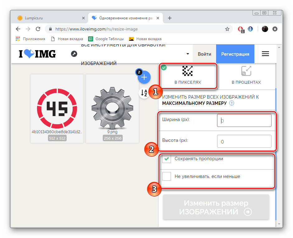Viewport: 293px width, 238px height.
Task: Enable Не увеличивать, если меньше checkbox
Action: (167, 176)
